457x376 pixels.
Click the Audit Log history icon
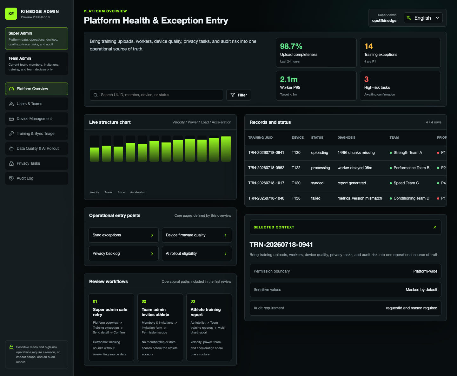(11, 178)
